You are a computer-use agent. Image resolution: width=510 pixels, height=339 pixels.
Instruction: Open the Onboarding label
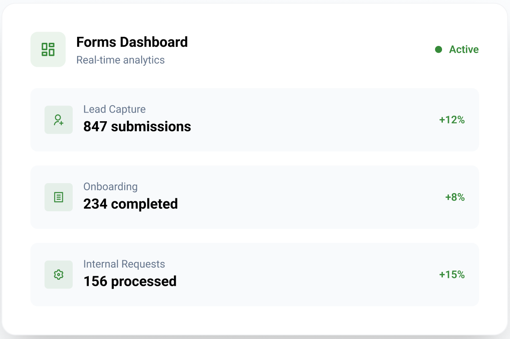tap(110, 187)
